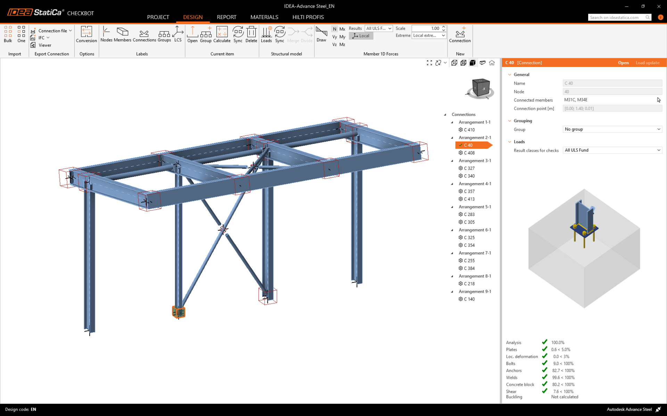Image resolution: width=667 pixels, height=416 pixels.
Task: Open the MATERIALS tab
Action: pyautogui.click(x=264, y=17)
